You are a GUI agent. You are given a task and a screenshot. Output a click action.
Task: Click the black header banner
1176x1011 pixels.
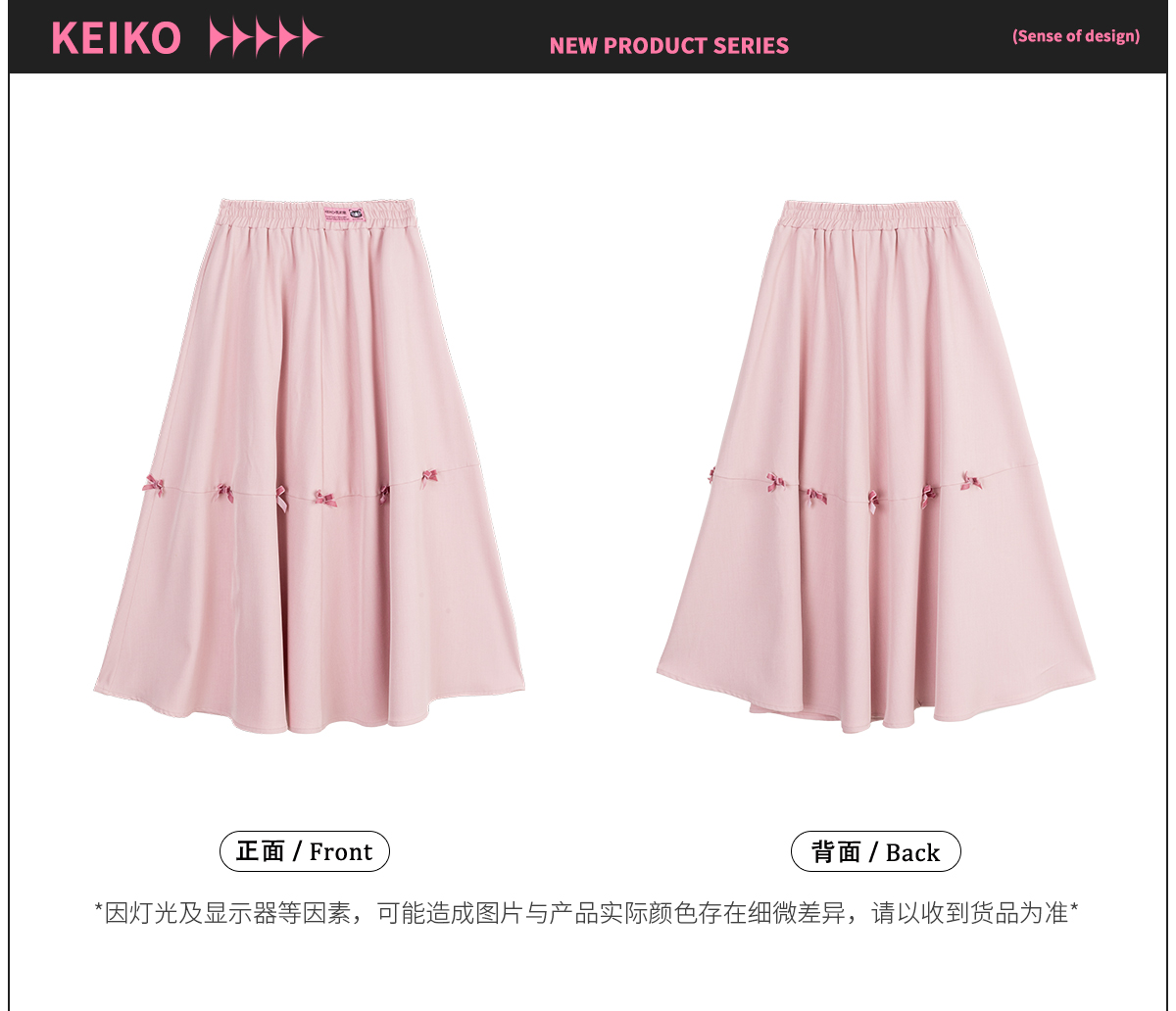(588, 36)
